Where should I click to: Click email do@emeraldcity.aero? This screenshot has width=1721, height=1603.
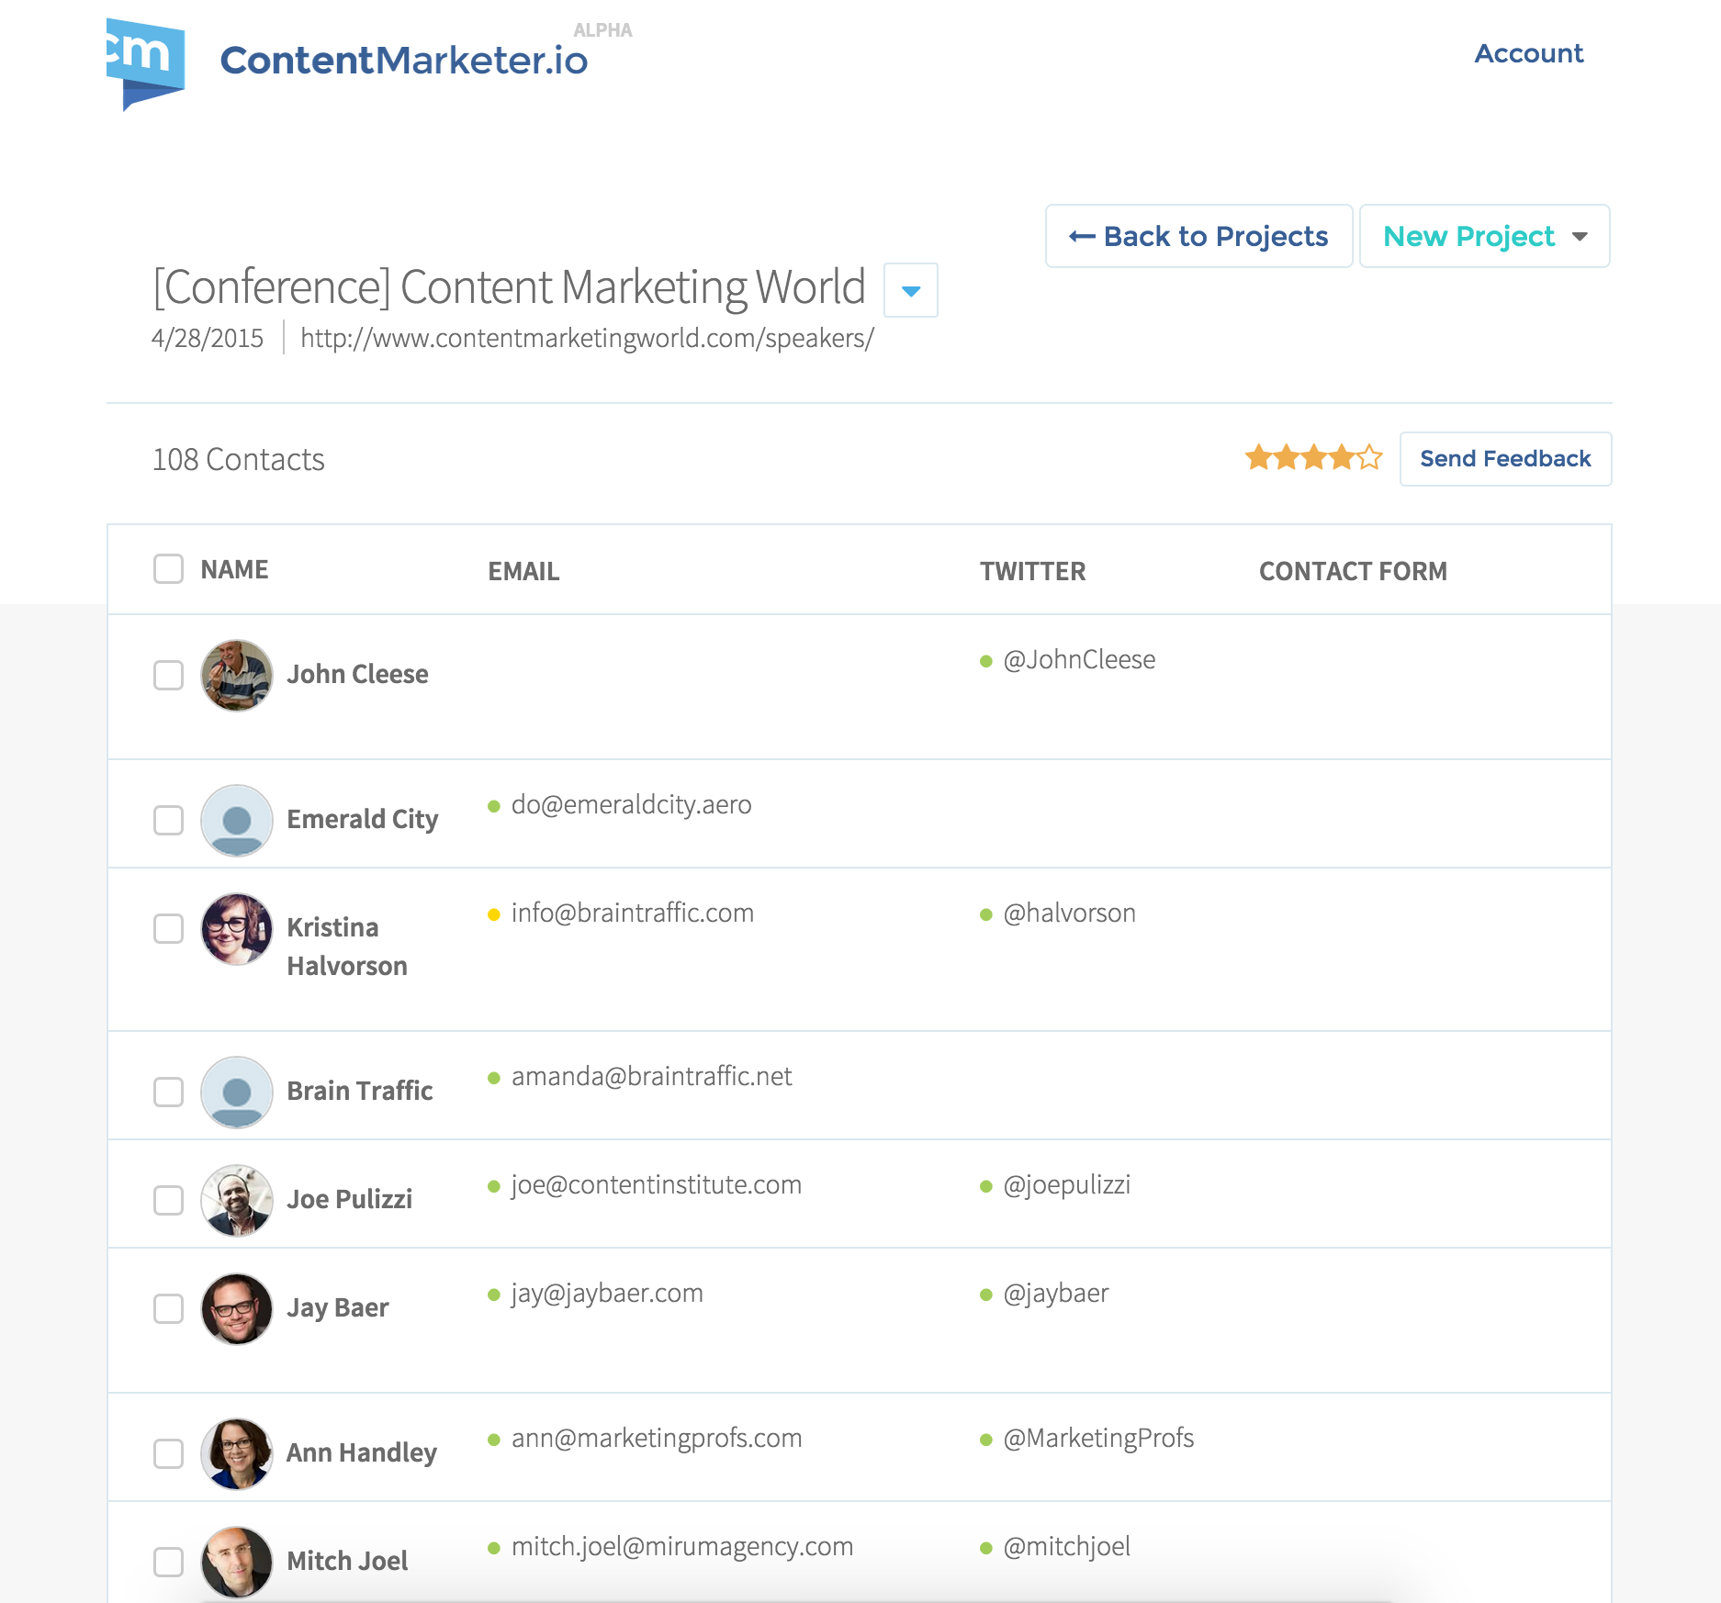pos(631,804)
